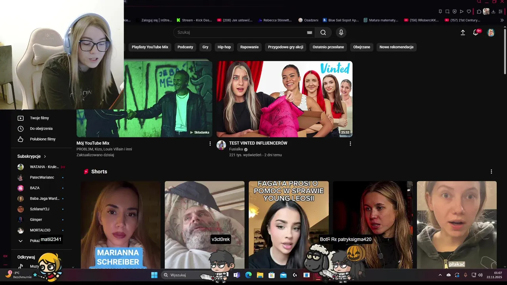Click the Windows Start button

coord(154,275)
